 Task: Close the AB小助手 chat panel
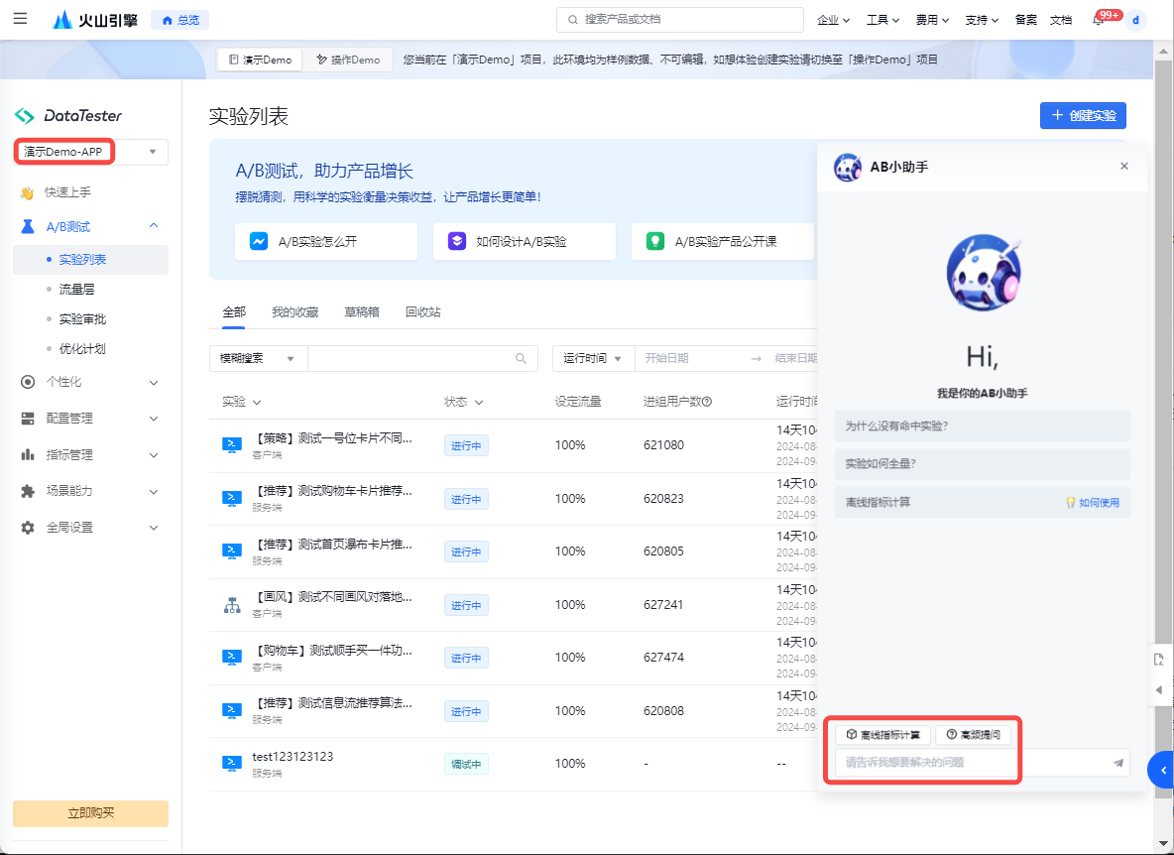(x=1123, y=167)
